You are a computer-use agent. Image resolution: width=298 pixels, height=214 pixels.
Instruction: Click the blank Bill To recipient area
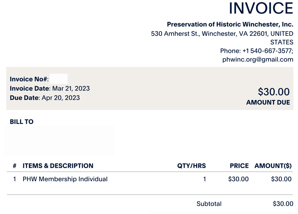pos(59,141)
